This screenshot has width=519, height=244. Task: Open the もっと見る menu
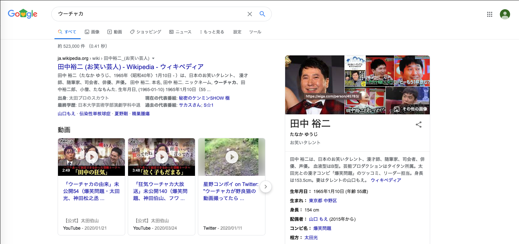[212, 32]
